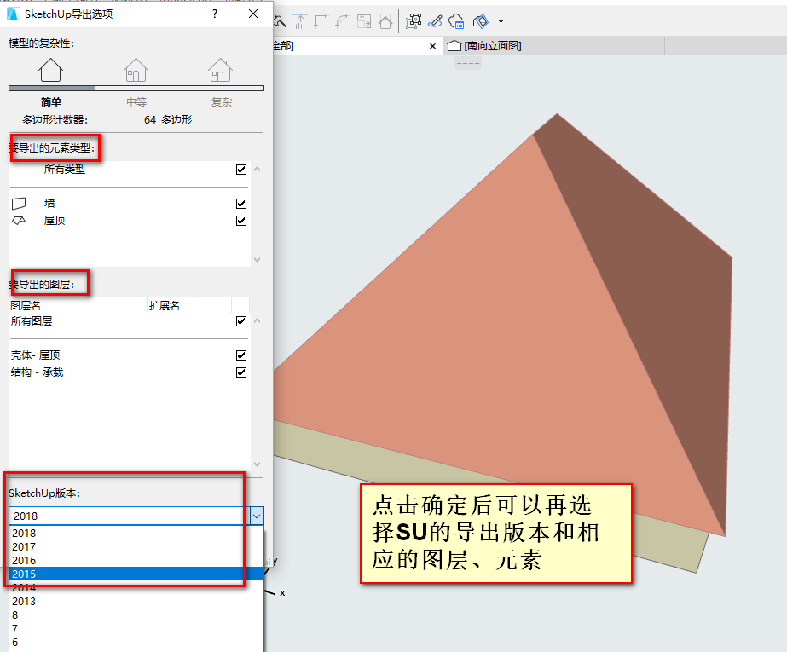Close the 全部 view tab
The image size is (787, 652).
coord(432,46)
